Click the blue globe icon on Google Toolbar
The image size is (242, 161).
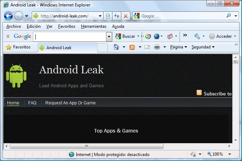[157, 36]
